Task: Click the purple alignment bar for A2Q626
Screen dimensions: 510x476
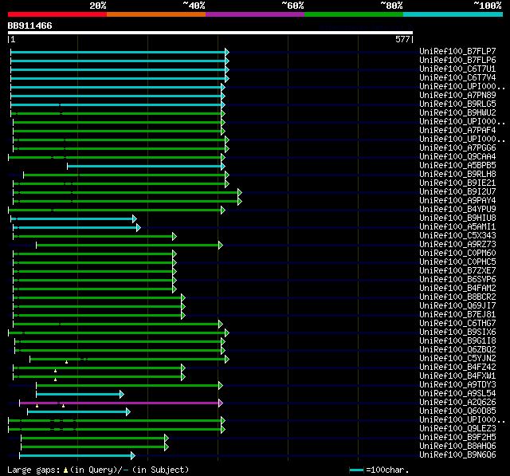Action: pos(121,403)
